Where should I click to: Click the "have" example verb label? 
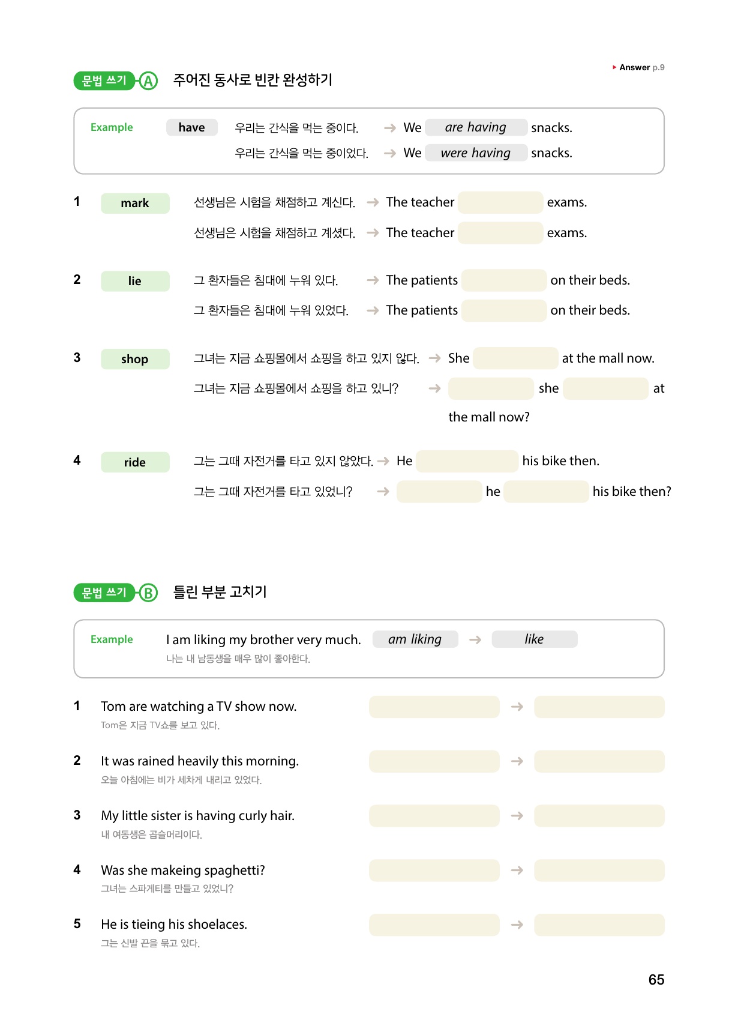(x=191, y=127)
